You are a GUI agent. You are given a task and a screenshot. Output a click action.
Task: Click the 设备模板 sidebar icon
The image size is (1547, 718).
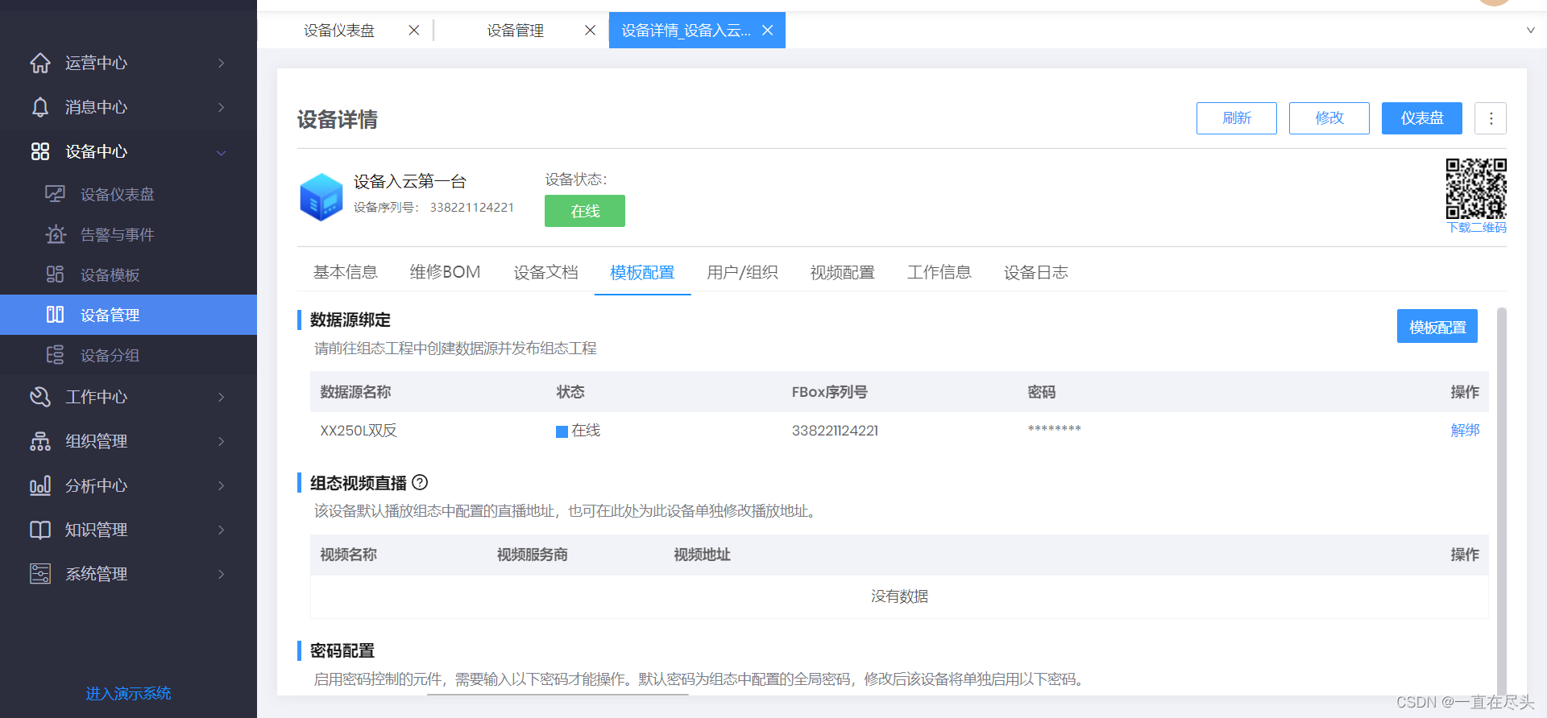click(x=55, y=274)
